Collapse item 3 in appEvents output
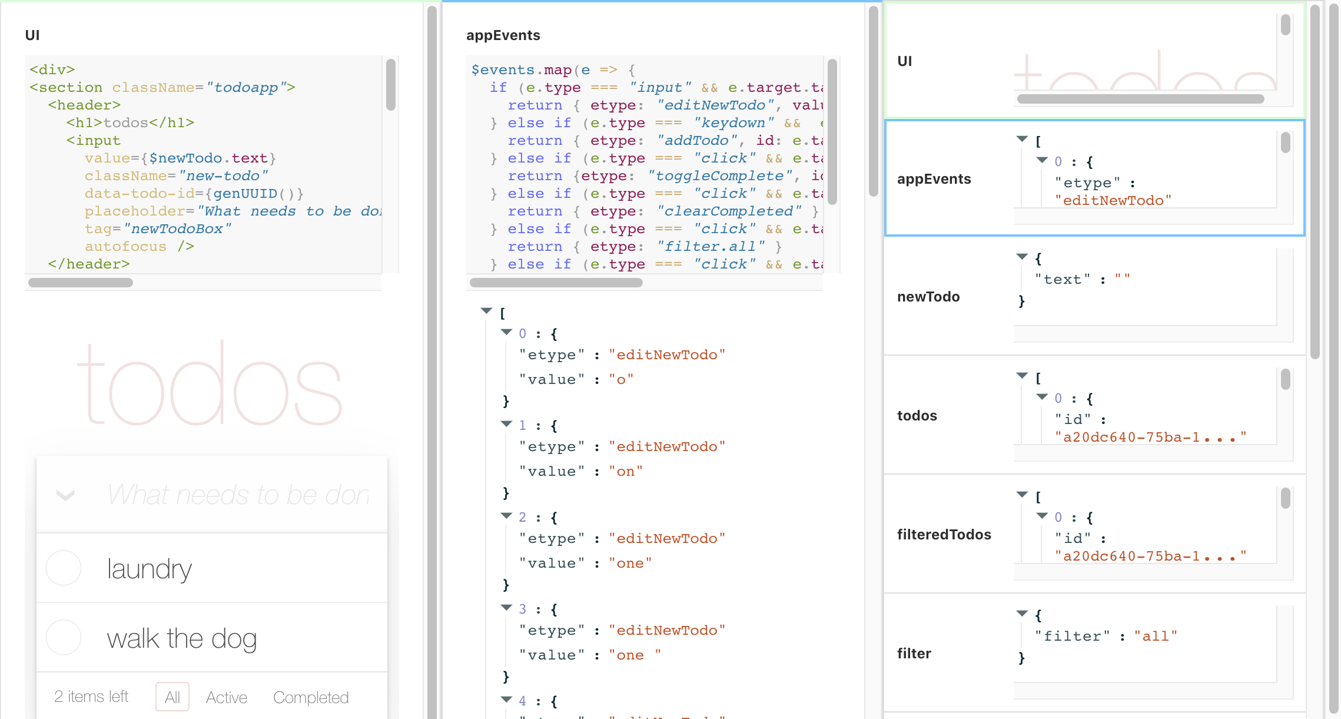 (x=506, y=608)
